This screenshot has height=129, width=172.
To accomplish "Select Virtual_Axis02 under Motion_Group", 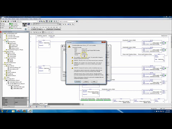I will [x=13, y=56].
